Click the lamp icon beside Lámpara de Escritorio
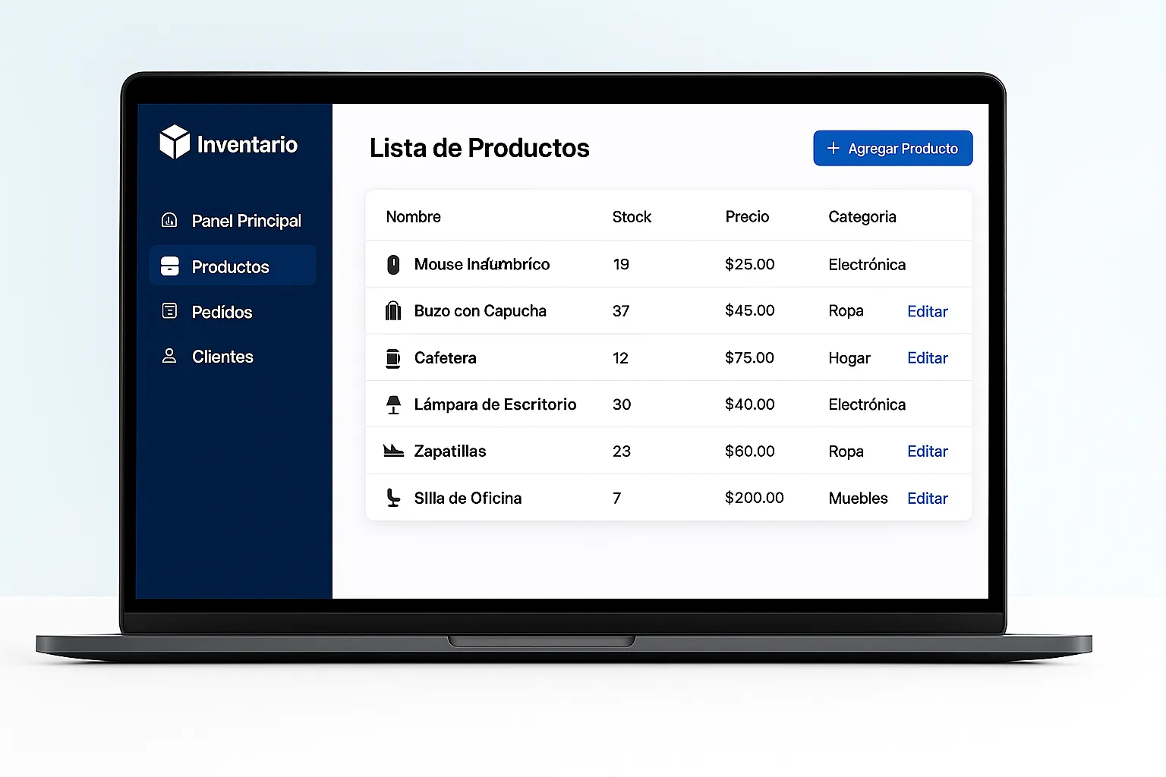This screenshot has width=1166, height=777. 393,404
